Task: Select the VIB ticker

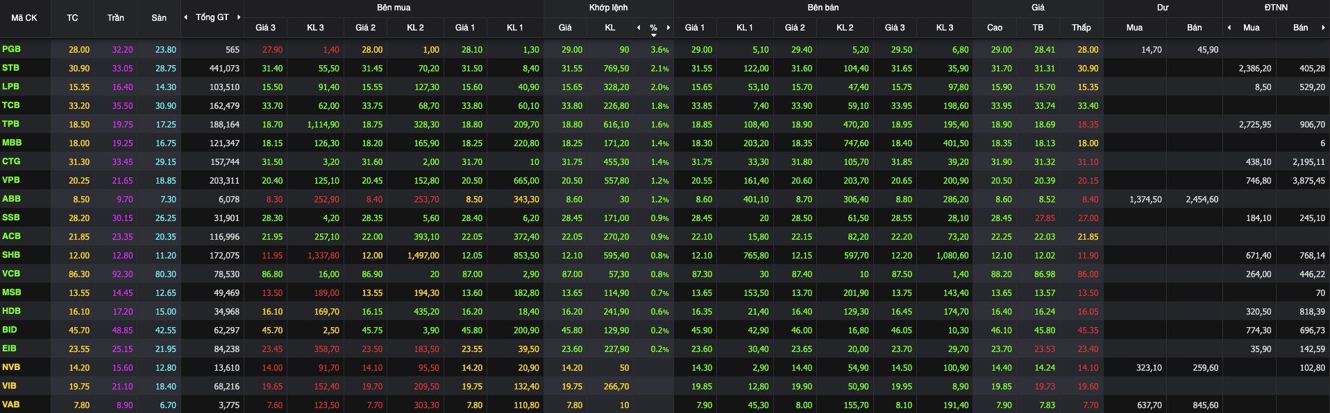Action: tap(9, 386)
